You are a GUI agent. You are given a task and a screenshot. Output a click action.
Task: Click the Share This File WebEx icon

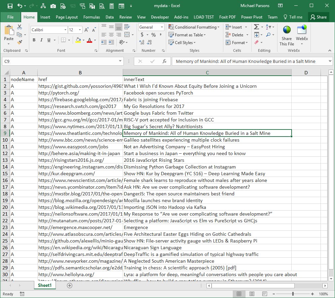286,34
